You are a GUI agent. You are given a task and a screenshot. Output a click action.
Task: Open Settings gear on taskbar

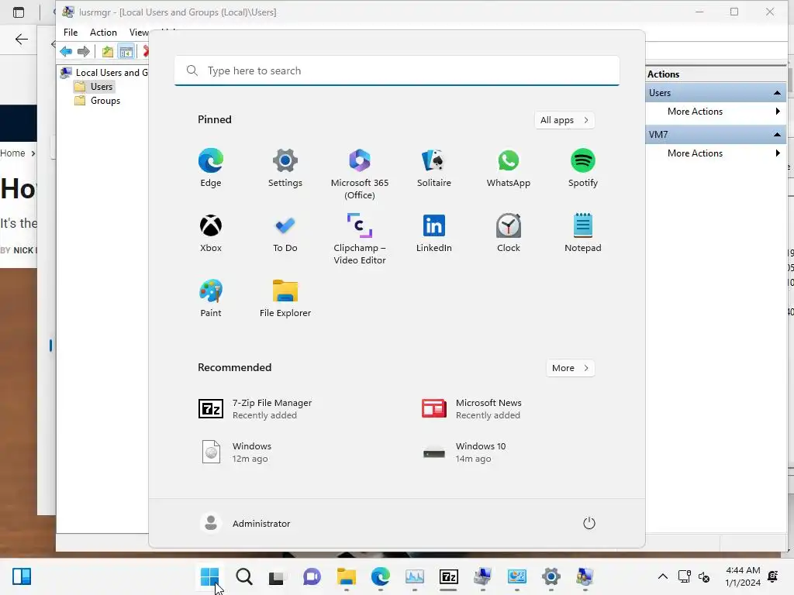[x=551, y=576]
